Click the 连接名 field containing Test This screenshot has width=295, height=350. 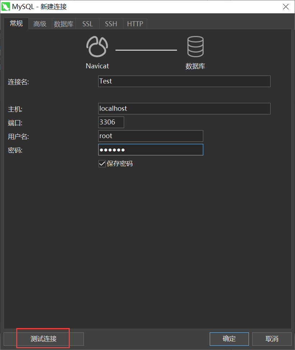tap(184, 81)
